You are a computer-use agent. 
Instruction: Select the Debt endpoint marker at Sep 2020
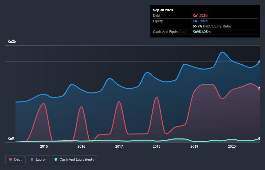point(260,89)
